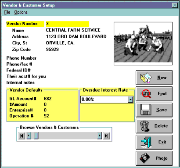Click Their acct# for you label
Image resolution: width=180 pixels, height=168 pixels.
[26, 76]
